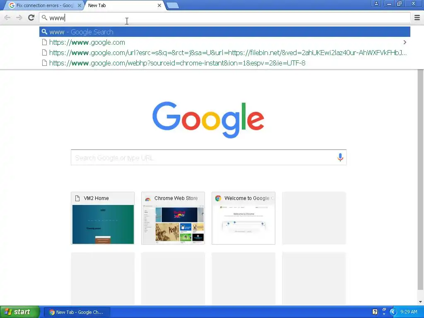Click the 9:29 AM clock
This screenshot has width=424, height=318.
click(x=409, y=312)
